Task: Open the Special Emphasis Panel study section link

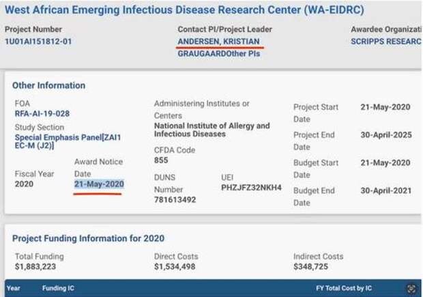Action: [68, 137]
